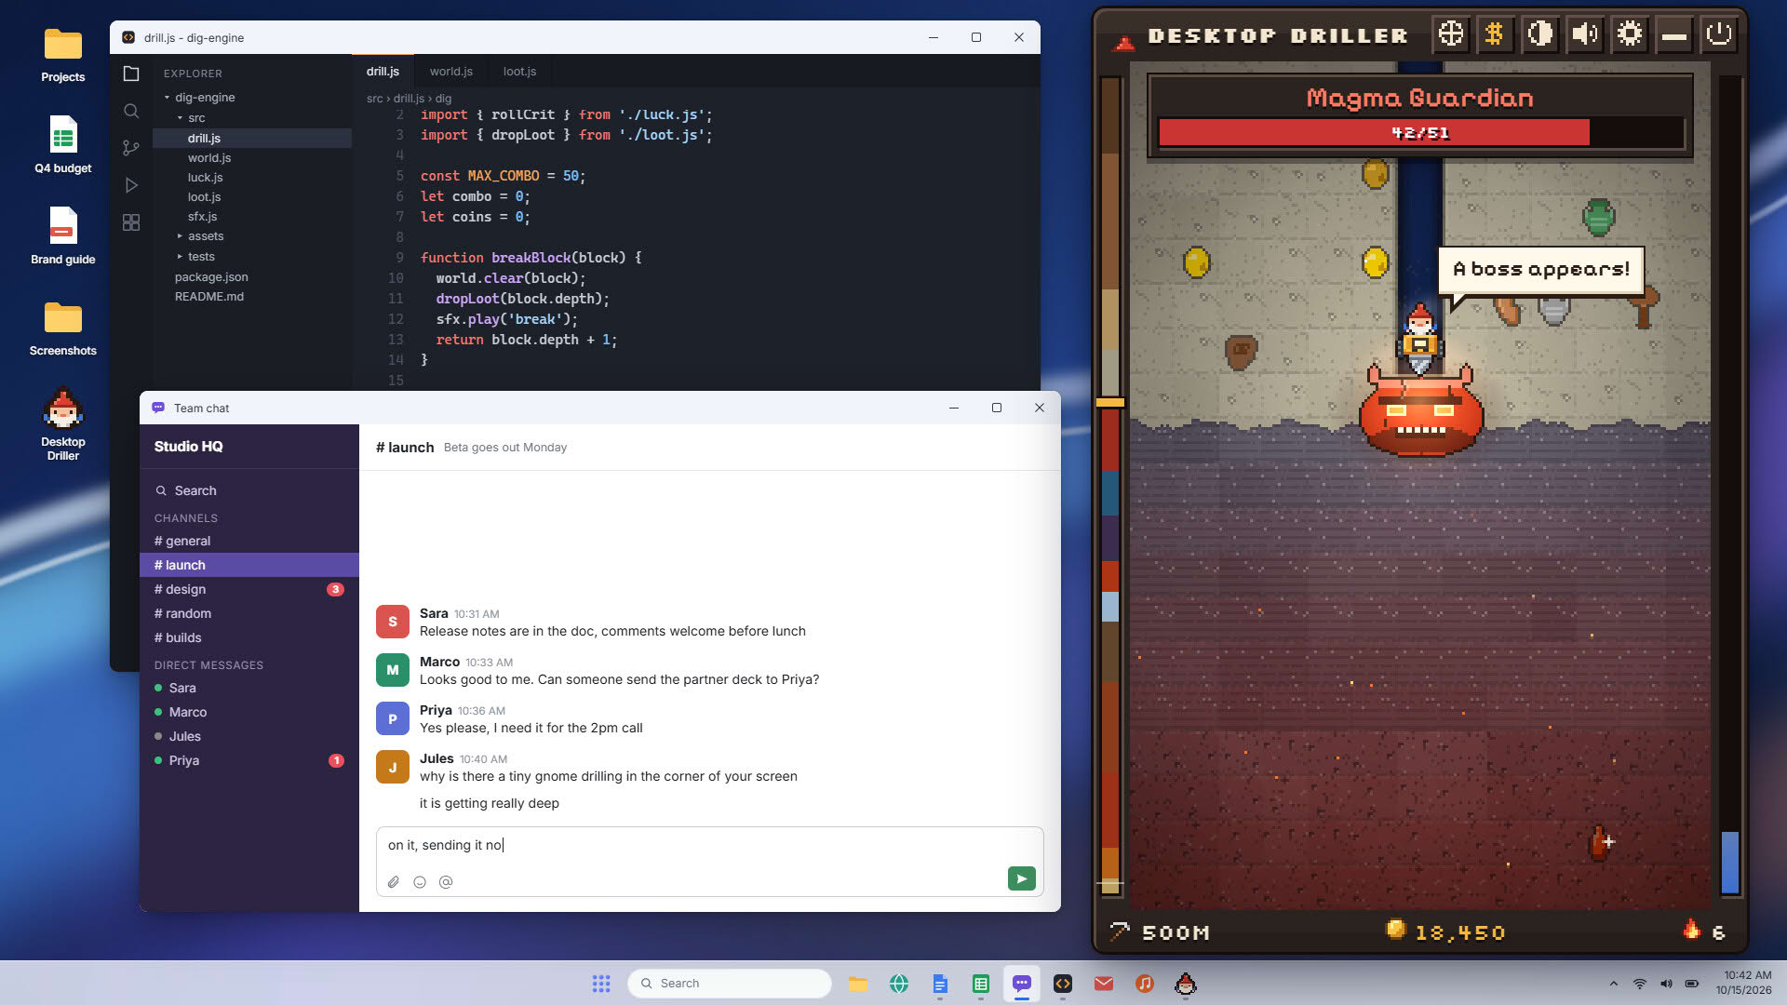Open the app launcher grid in taskbar

point(601,984)
